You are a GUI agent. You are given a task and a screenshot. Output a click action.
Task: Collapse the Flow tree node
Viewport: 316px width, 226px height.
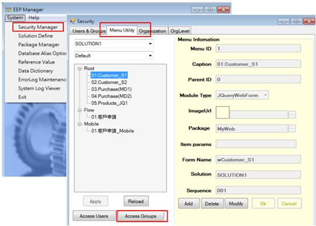coord(80,110)
